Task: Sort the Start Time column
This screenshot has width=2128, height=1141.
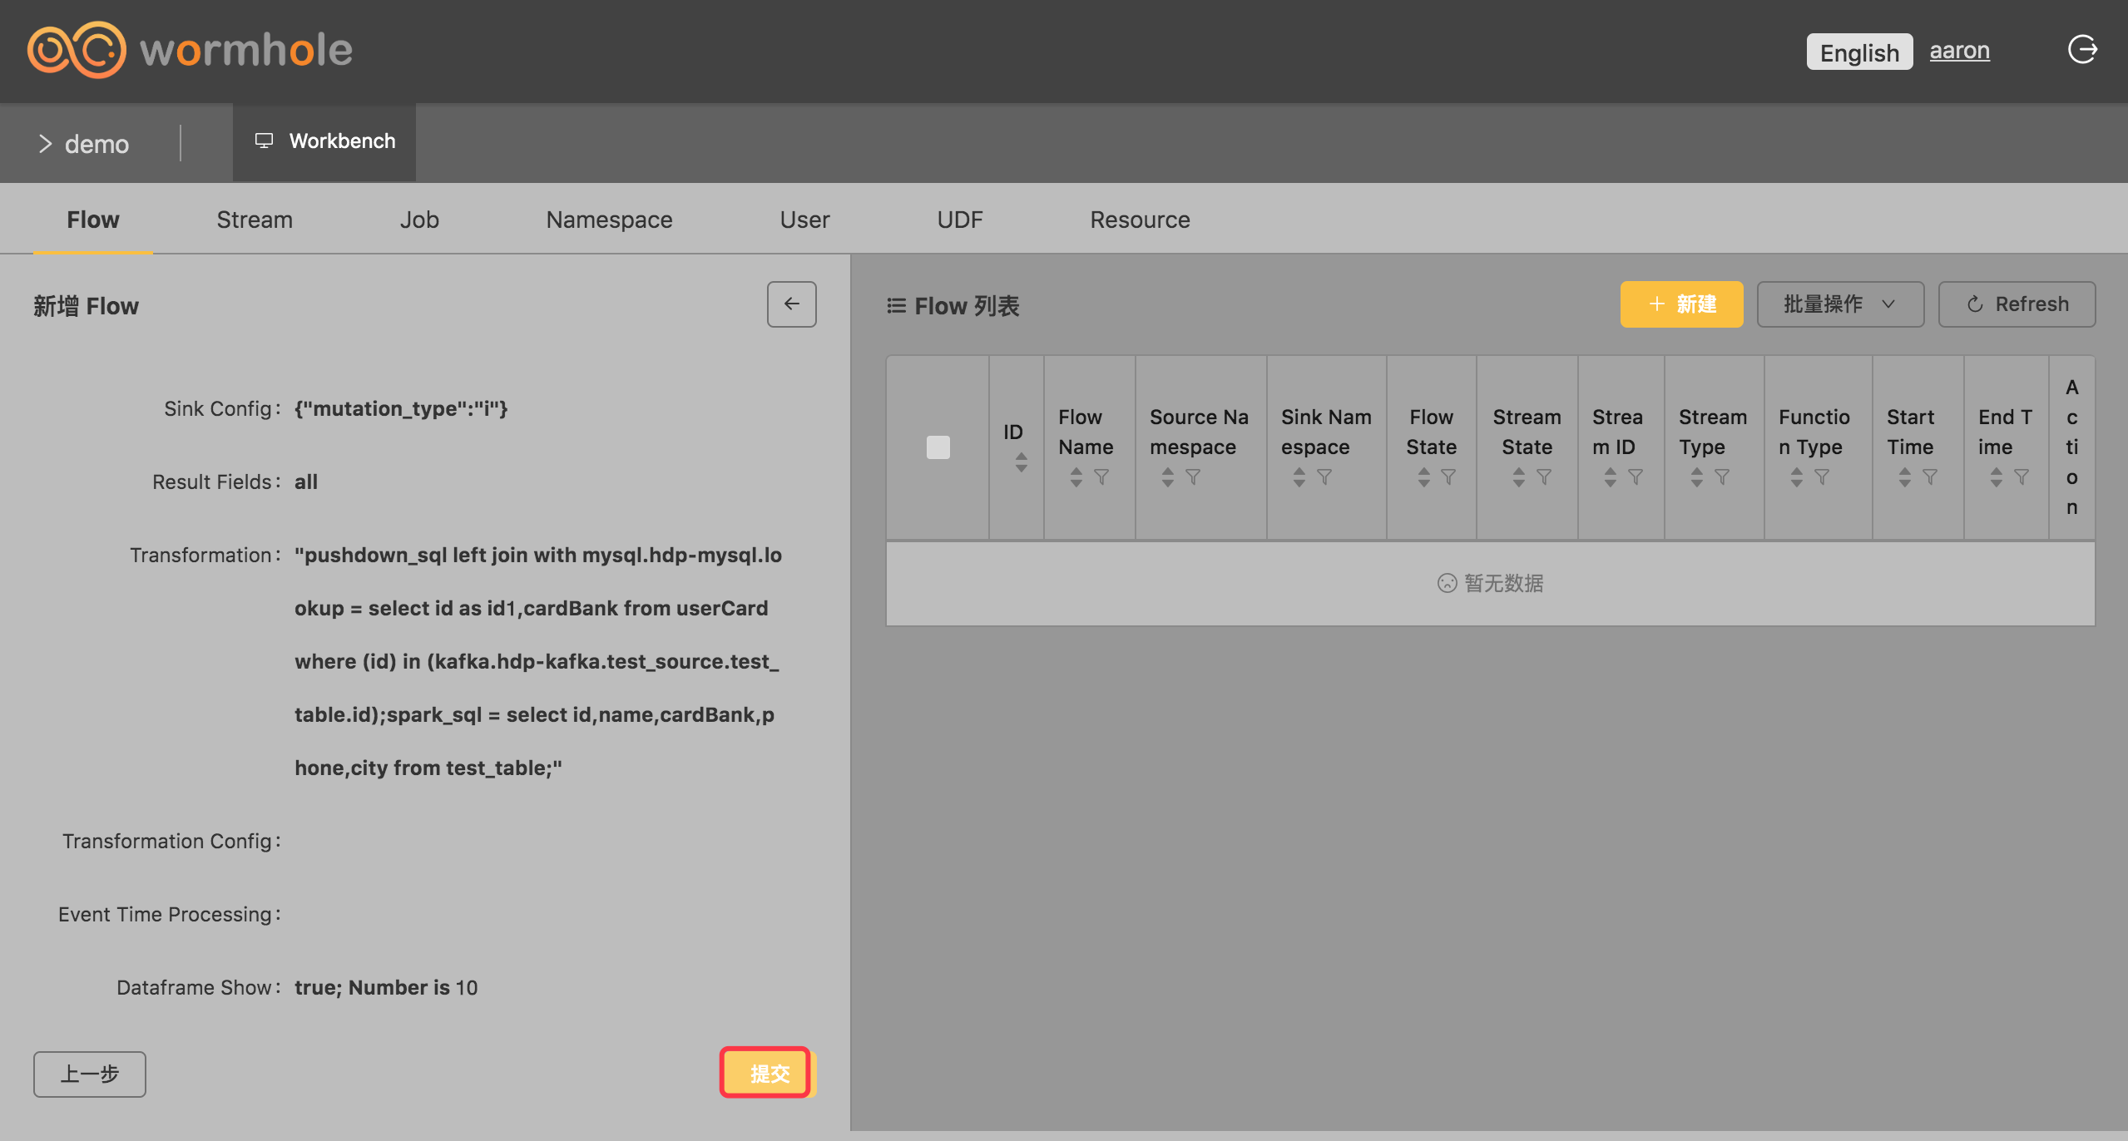Action: (1904, 477)
